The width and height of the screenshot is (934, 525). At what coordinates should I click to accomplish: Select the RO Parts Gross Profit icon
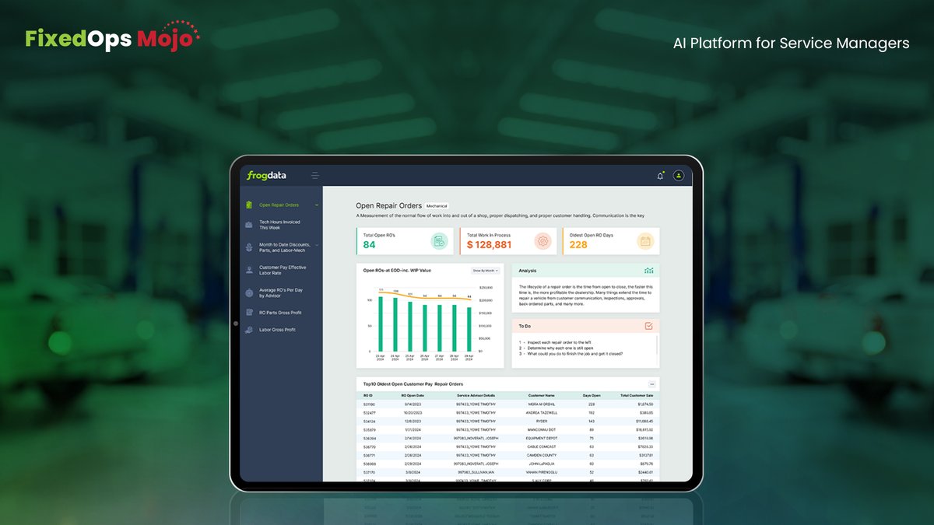(249, 313)
